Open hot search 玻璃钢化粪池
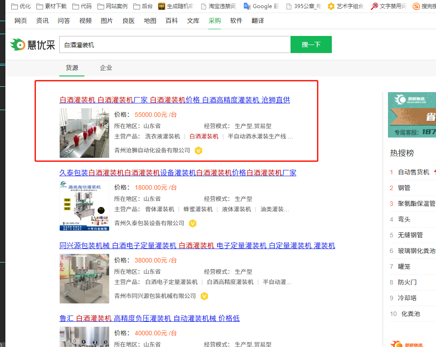436x347 pixels. click(417, 251)
